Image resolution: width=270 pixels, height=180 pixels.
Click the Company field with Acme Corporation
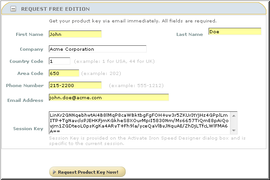tap(97, 49)
